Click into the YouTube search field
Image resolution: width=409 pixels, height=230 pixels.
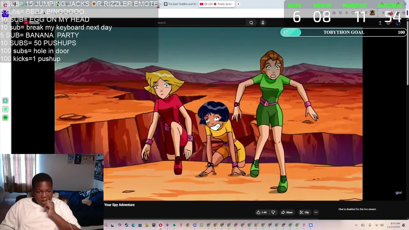pos(201,23)
